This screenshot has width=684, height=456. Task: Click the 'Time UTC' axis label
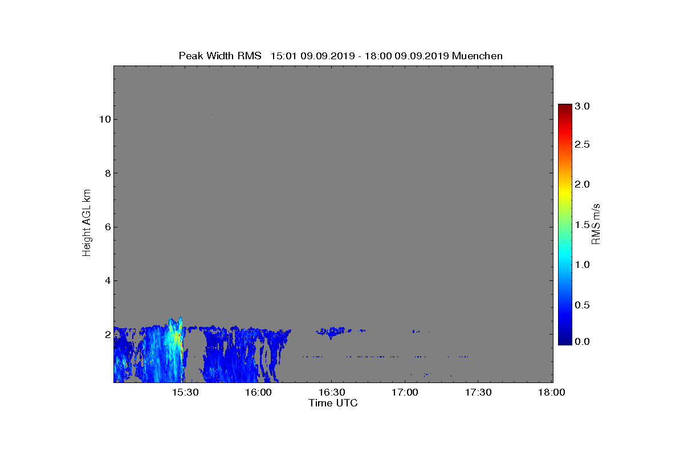(x=333, y=403)
